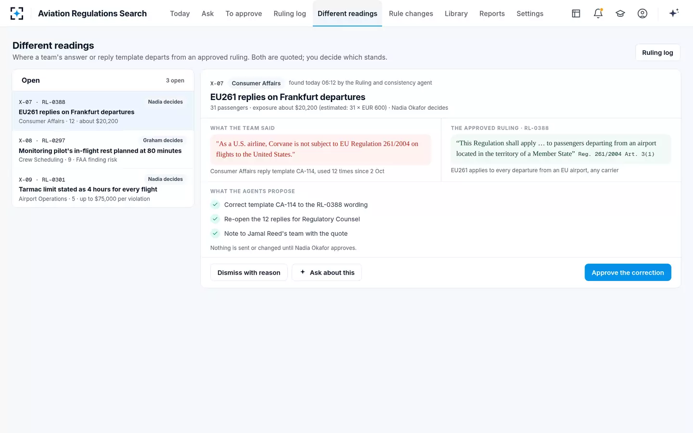Click the '3 open' count label

tap(175, 80)
